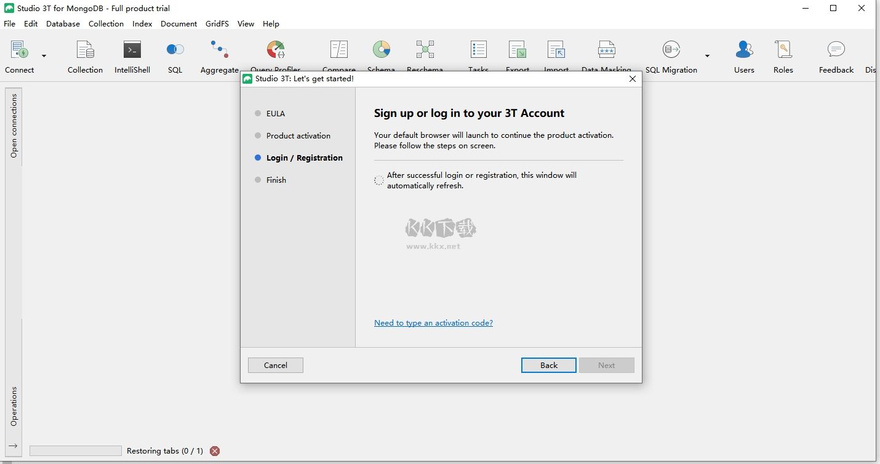Open the GridFS menu
This screenshot has height=464, width=880.
coord(217,24)
